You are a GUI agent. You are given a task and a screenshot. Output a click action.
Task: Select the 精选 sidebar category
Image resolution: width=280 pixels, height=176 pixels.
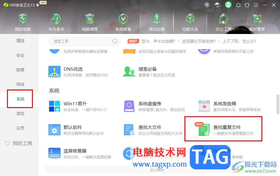(x=20, y=41)
